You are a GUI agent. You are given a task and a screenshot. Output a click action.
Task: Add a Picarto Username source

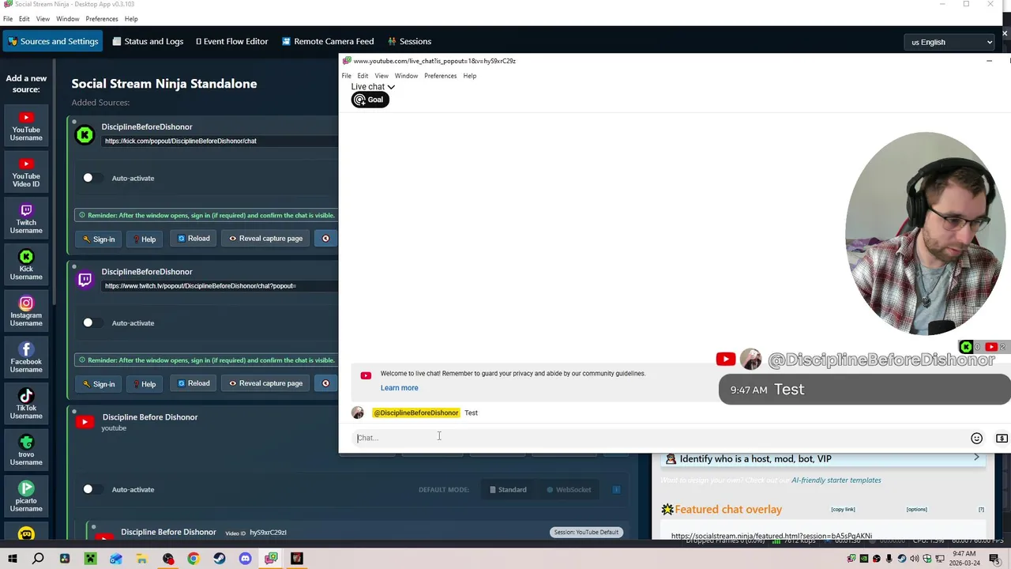[26, 497]
